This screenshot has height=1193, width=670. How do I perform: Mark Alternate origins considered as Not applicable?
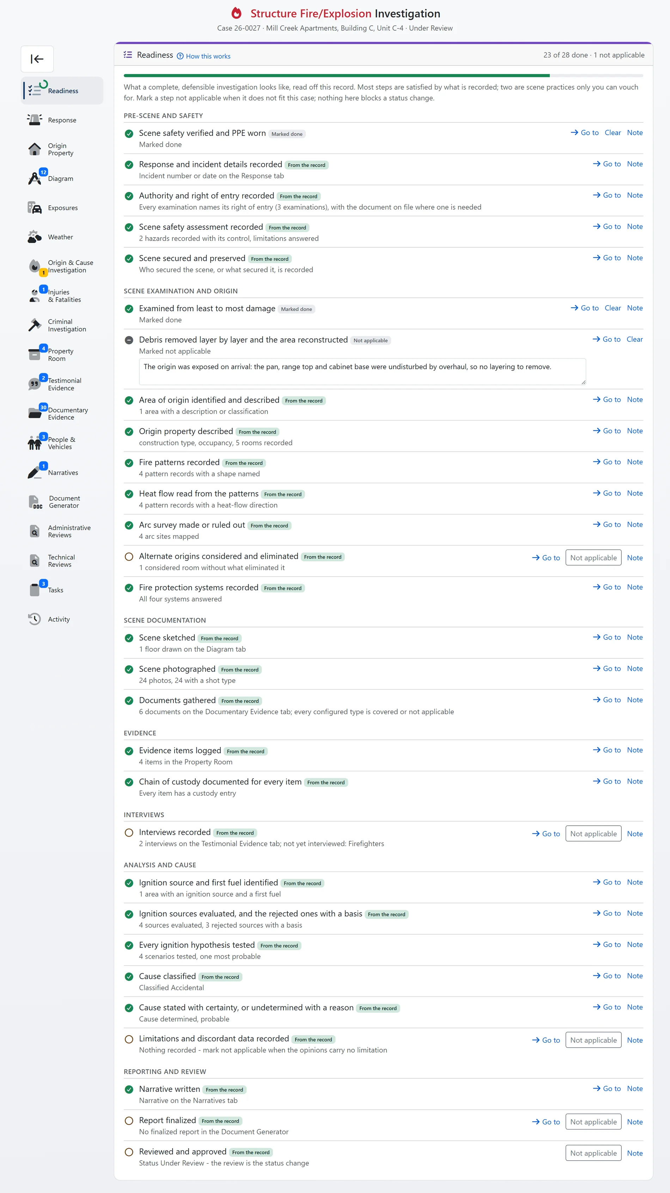tap(593, 558)
